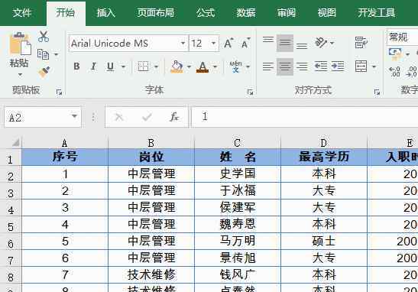Align text right
This screenshot has height=292, width=418.
pos(302,67)
